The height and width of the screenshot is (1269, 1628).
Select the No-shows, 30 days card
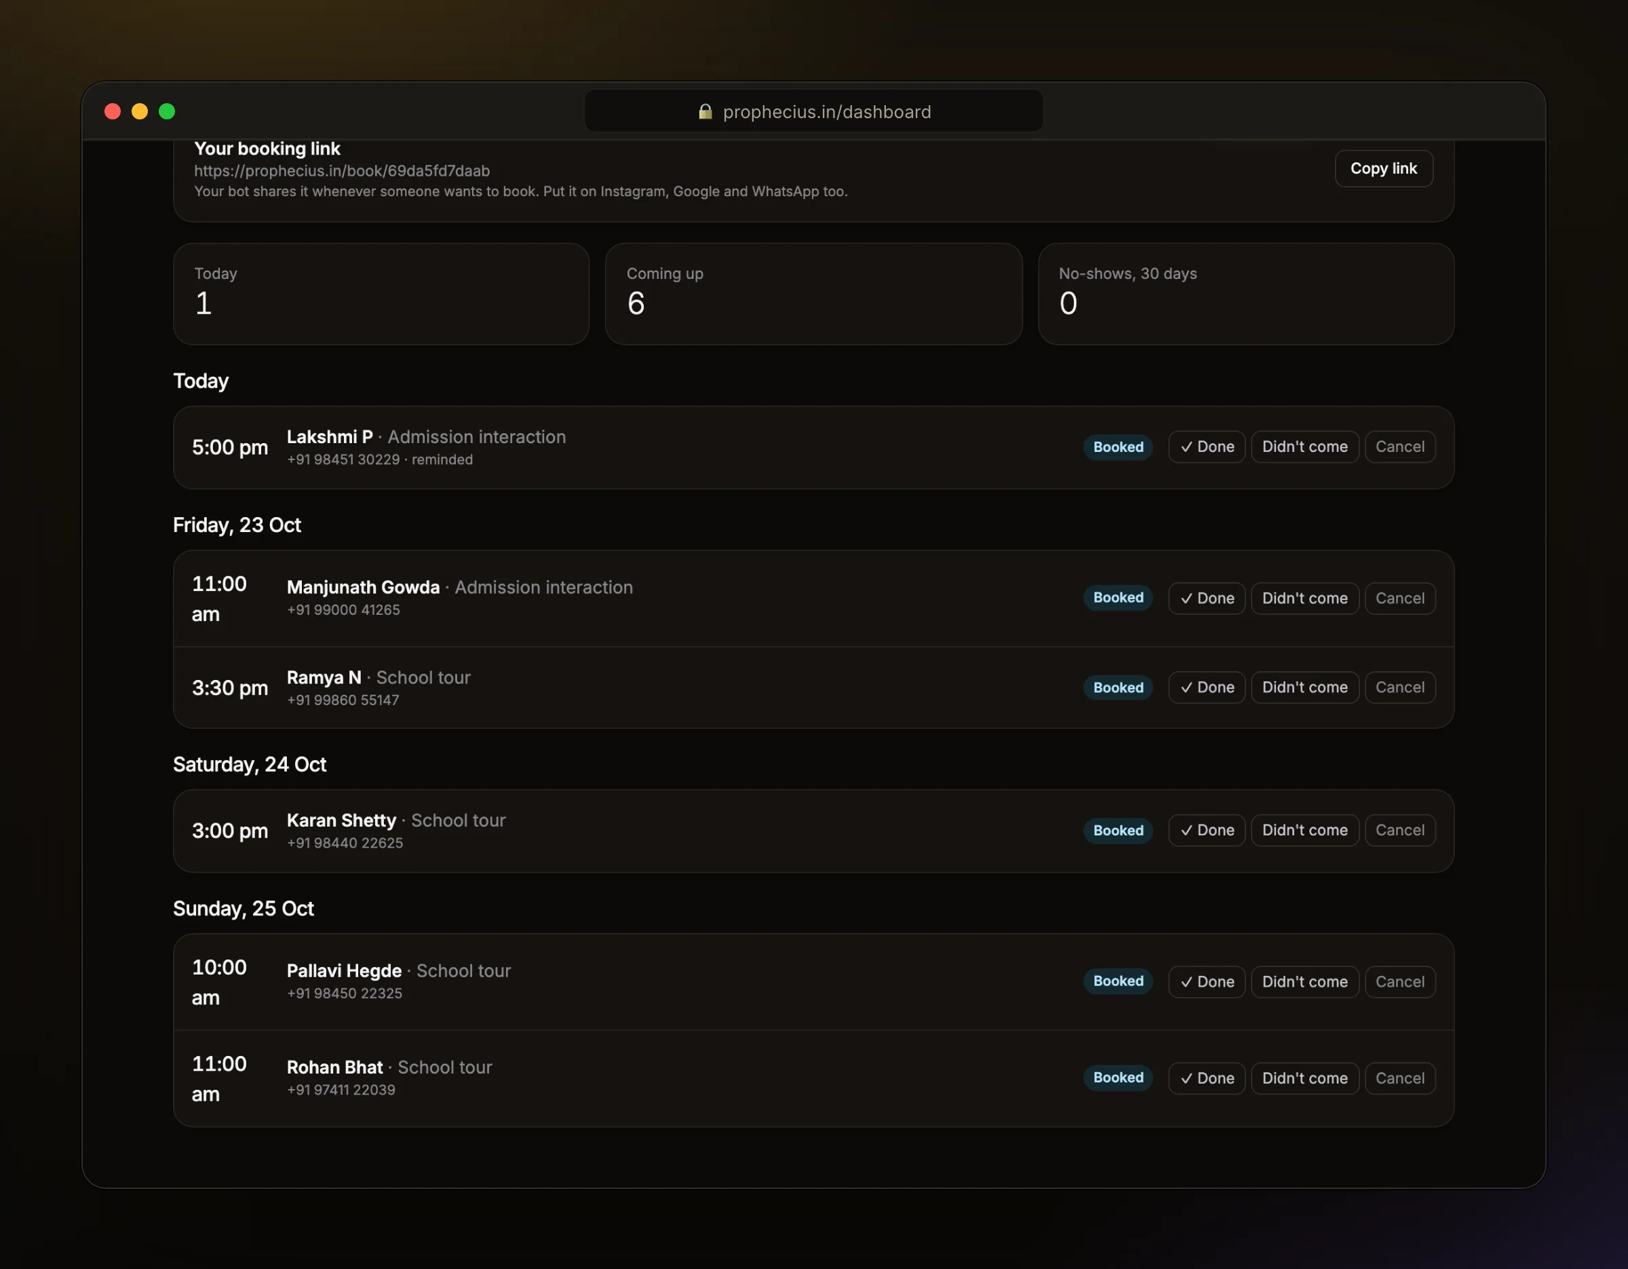[1245, 294]
